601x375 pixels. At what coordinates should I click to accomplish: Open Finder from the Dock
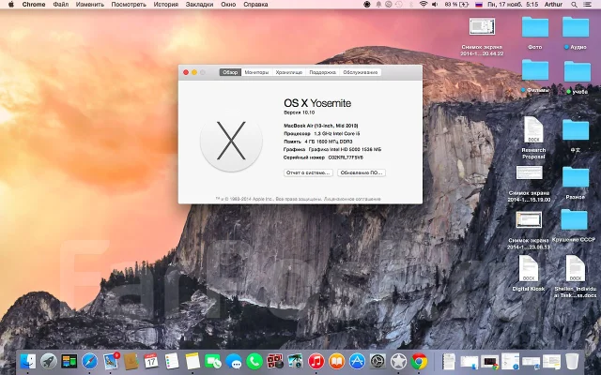[28, 361]
